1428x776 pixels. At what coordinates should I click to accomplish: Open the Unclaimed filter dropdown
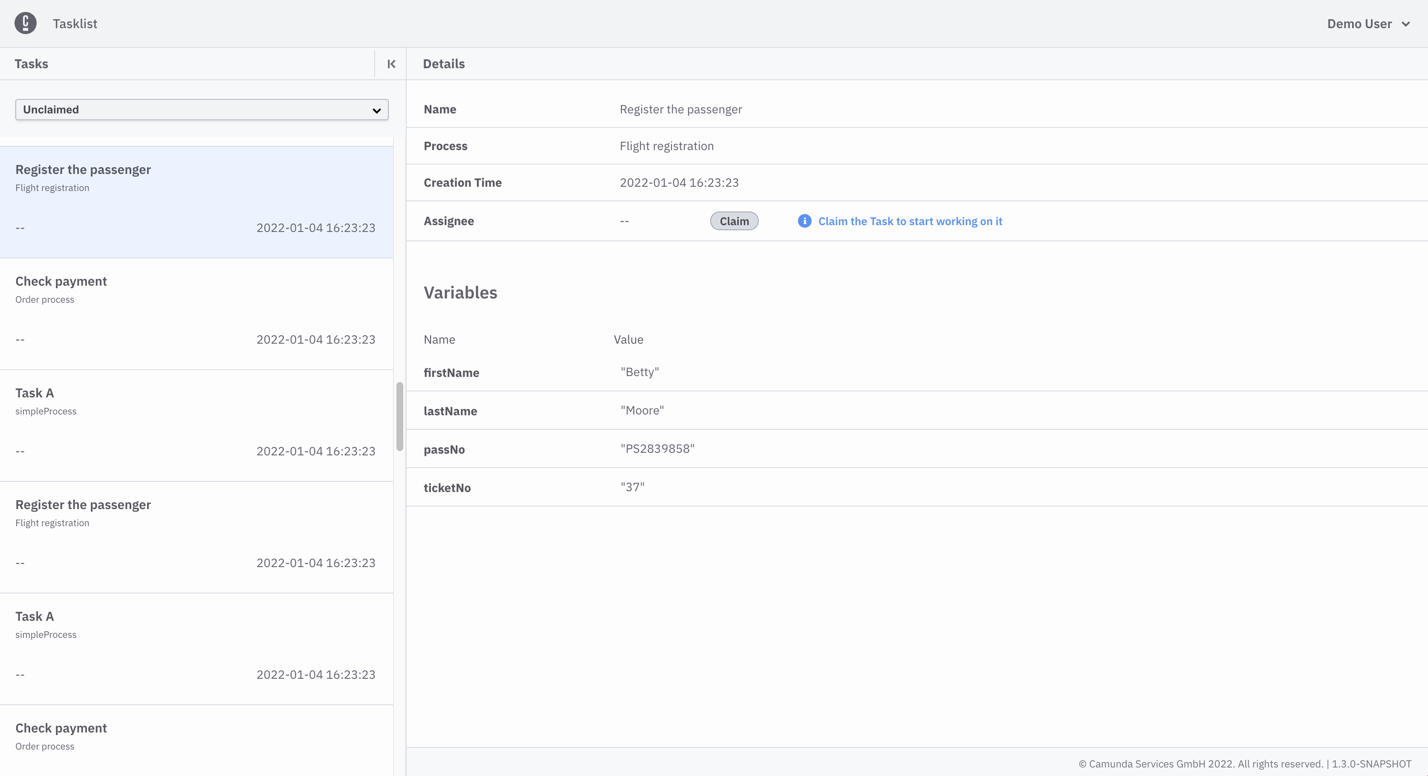[x=202, y=110]
